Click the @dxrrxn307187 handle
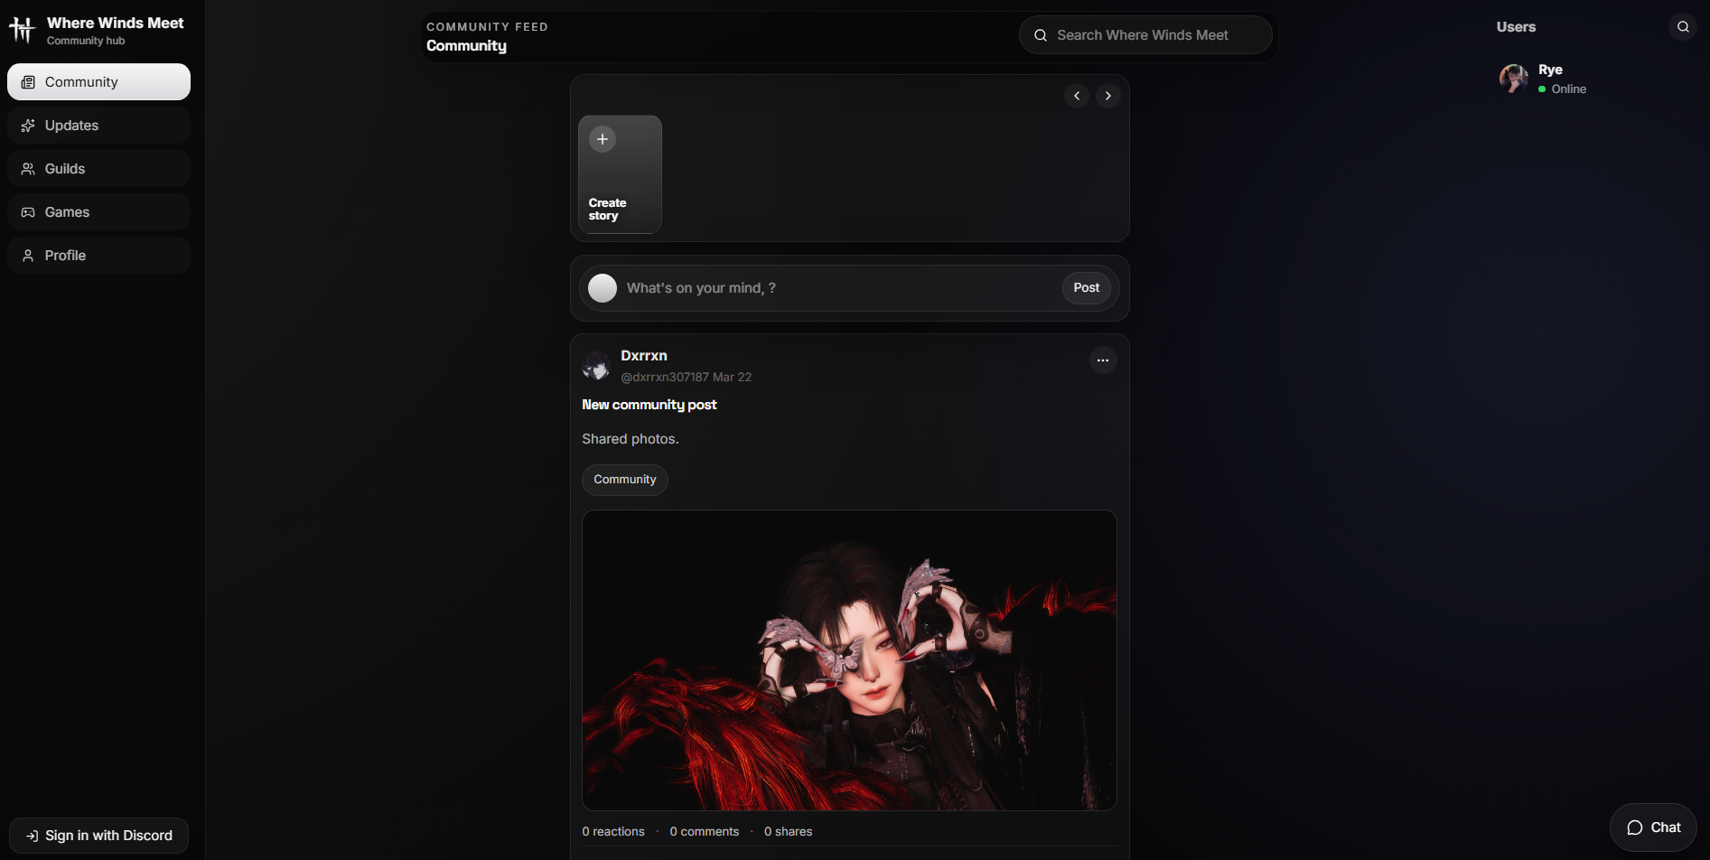Image resolution: width=1710 pixels, height=860 pixels. 665,378
